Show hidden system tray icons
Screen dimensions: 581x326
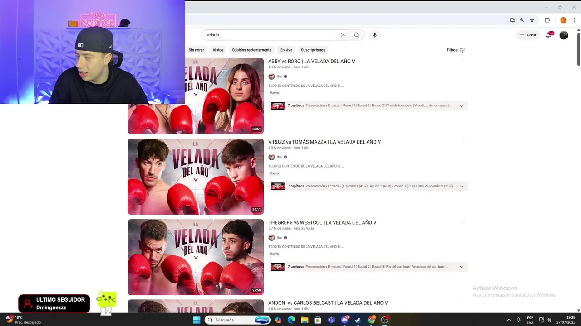tap(509, 320)
